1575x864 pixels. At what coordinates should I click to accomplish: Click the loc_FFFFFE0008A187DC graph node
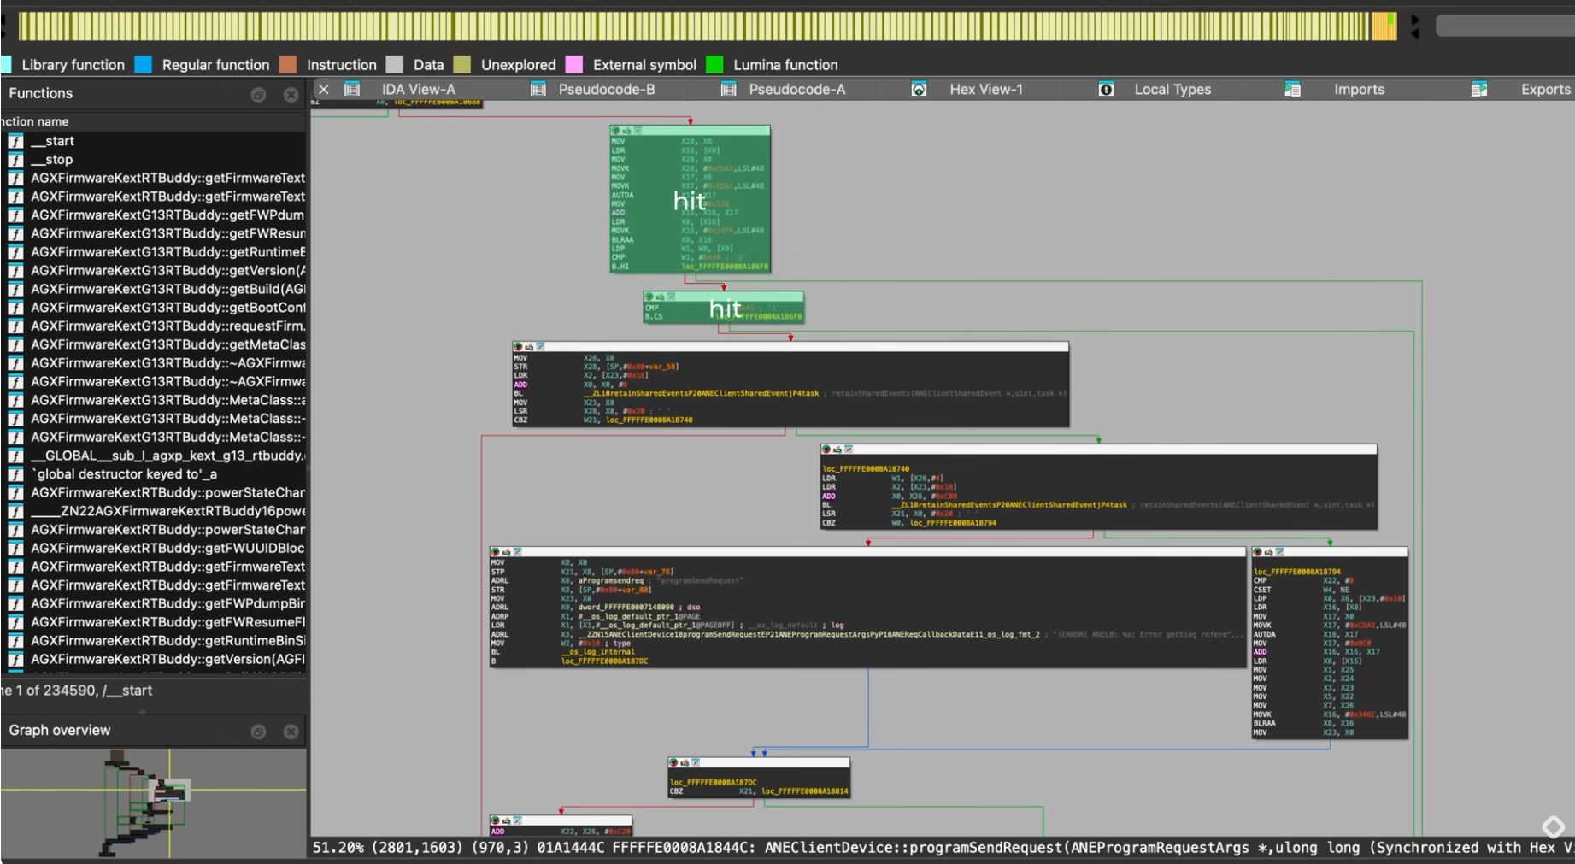(758, 778)
